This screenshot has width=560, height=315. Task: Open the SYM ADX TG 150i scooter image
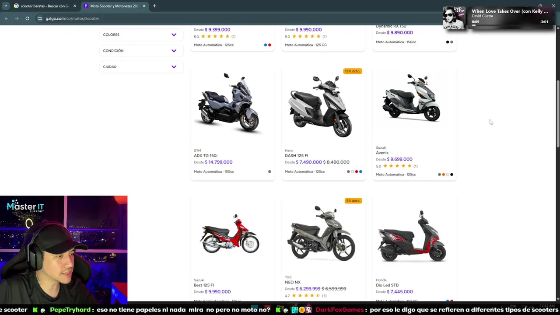[229, 104]
